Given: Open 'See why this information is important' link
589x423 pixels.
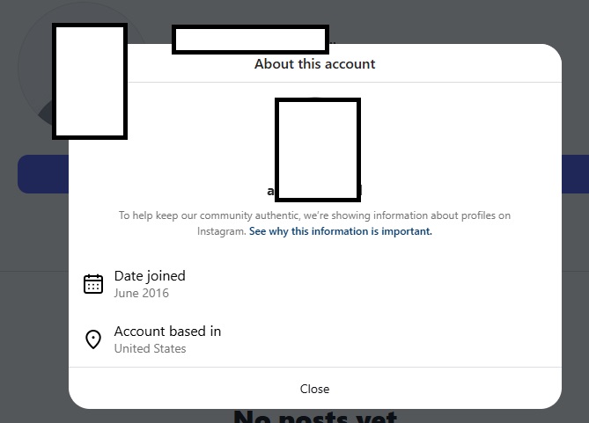Looking at the screenshot, I should [x=341, y=231].
